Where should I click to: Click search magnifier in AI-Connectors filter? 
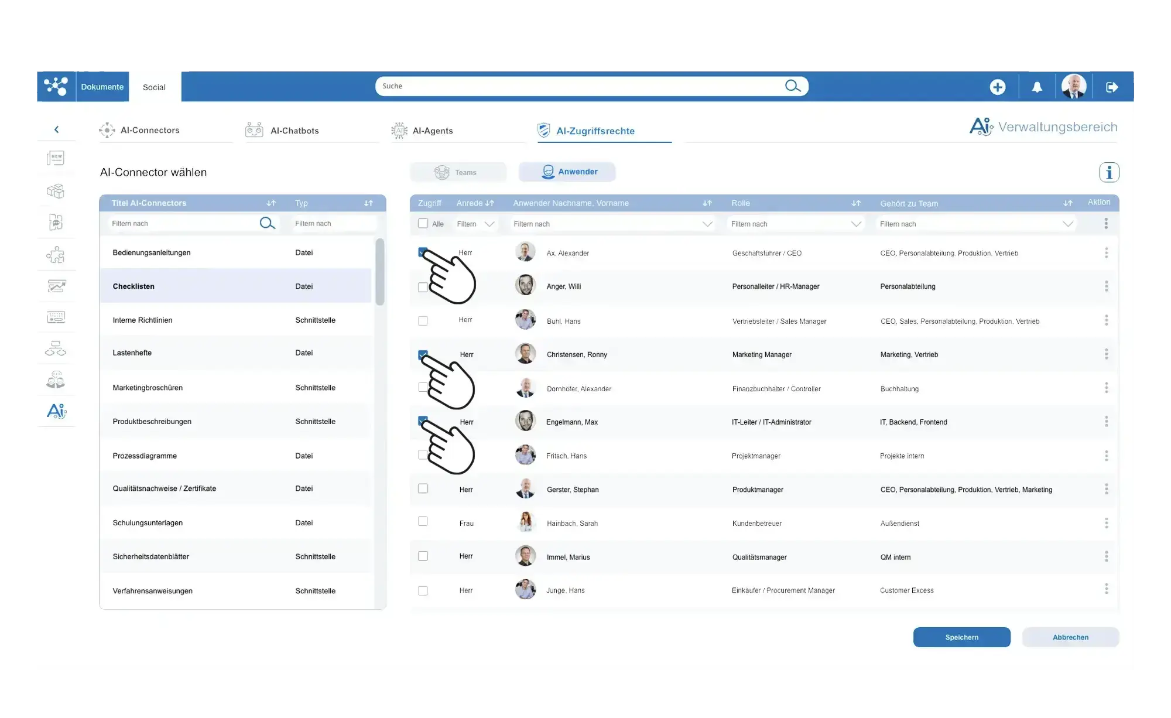(267, 223)
